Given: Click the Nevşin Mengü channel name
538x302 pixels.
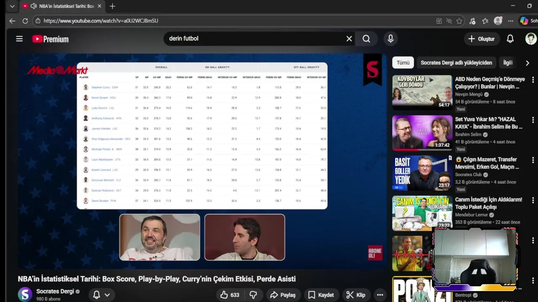Looking at the screenshot, I should (x=469, y=94).
